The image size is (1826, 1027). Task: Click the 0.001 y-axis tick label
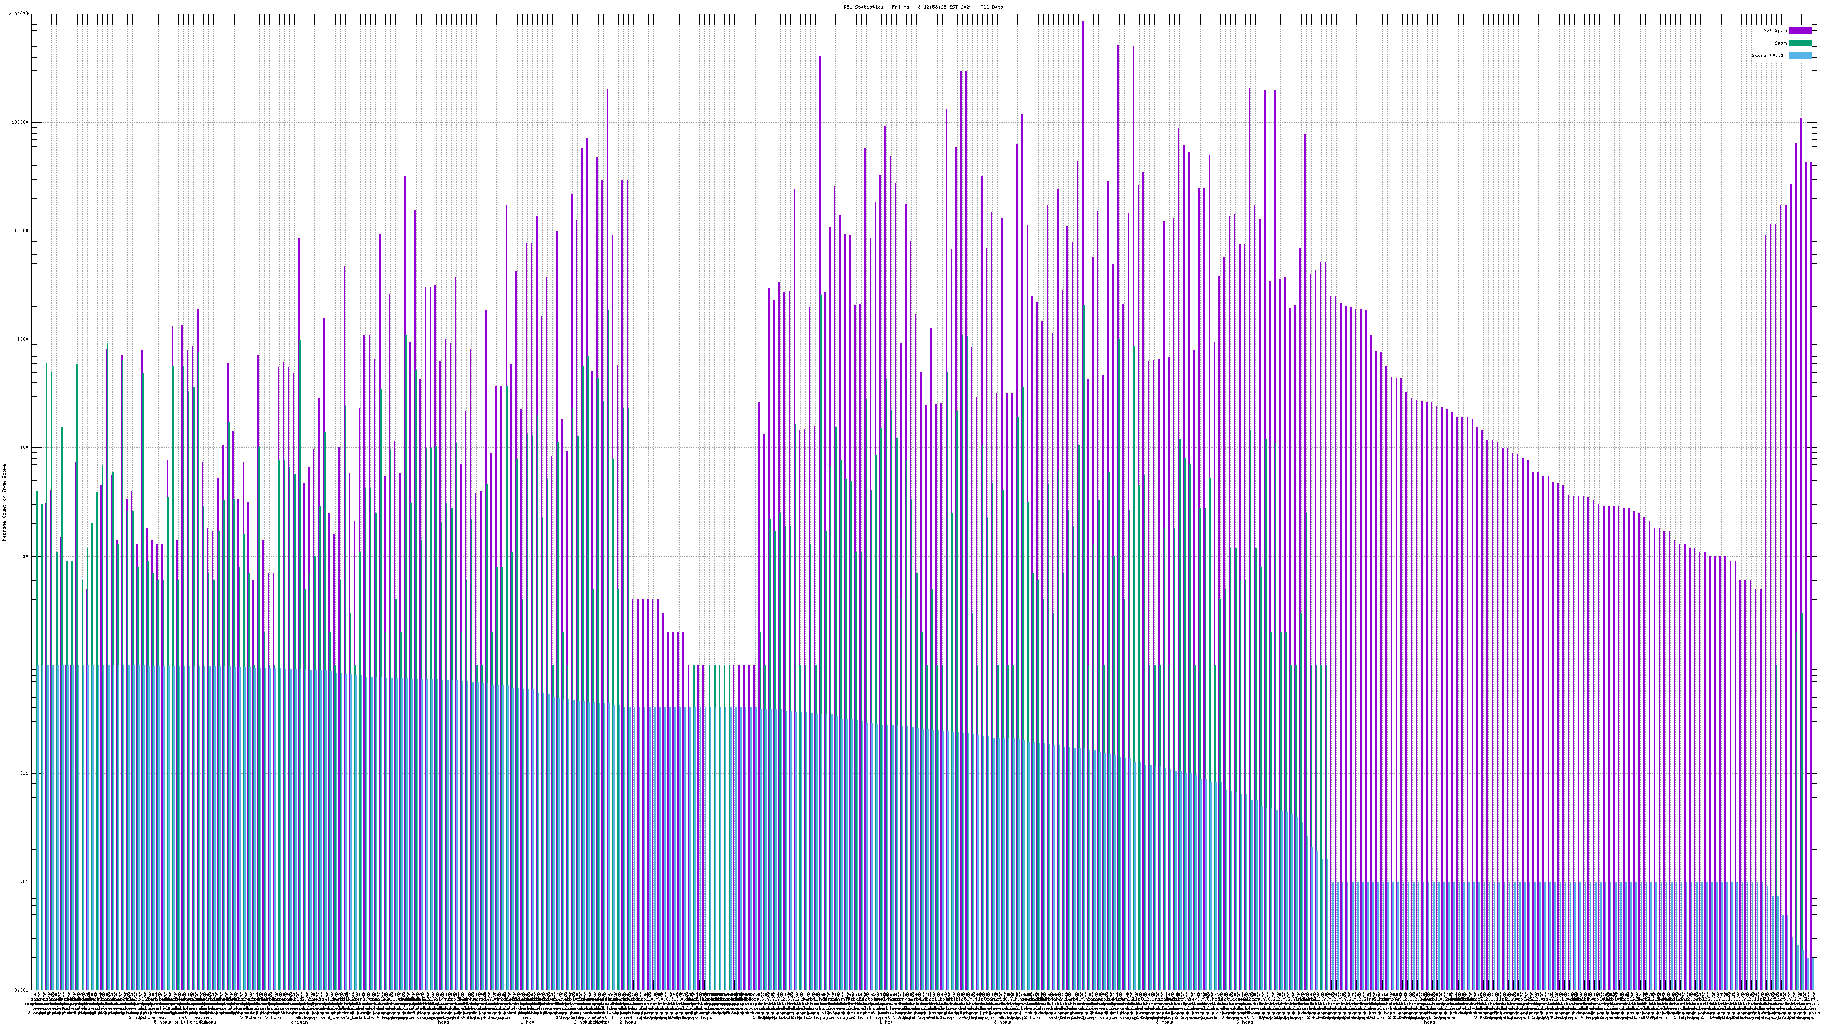tap(21, 990)
